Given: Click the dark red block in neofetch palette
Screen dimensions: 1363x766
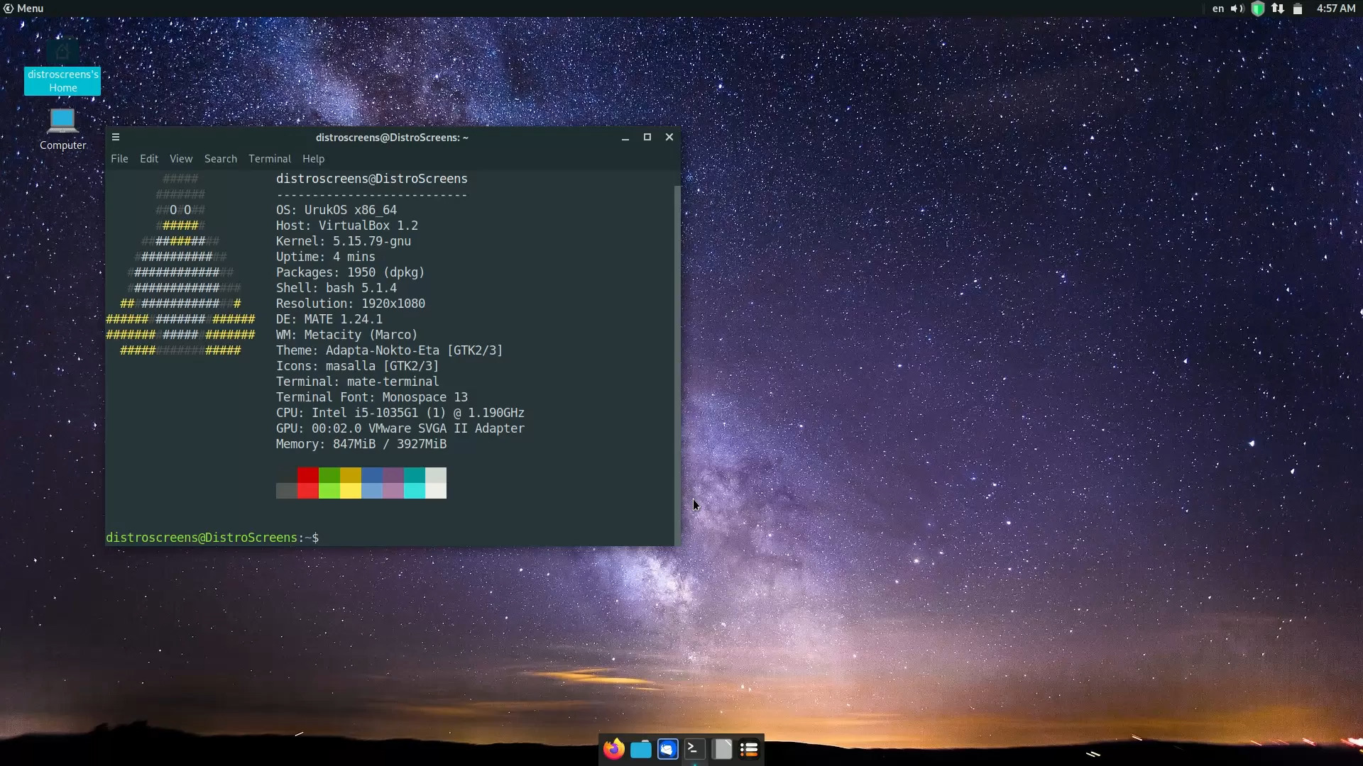Looking at the screenshot, I should (308, 475).
